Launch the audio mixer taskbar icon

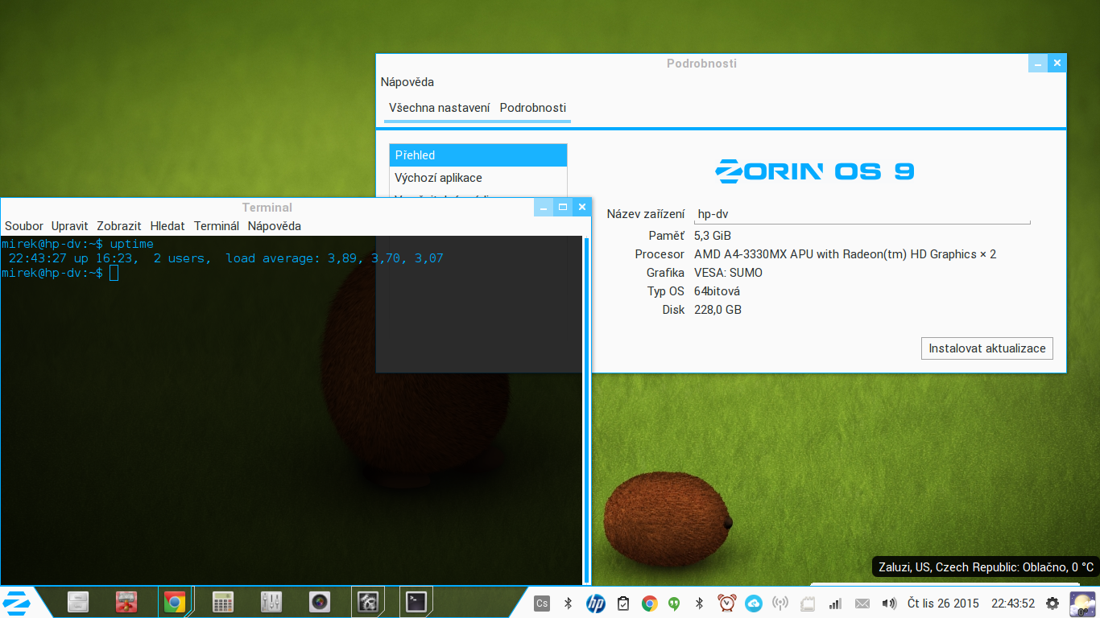coord(271,602)
